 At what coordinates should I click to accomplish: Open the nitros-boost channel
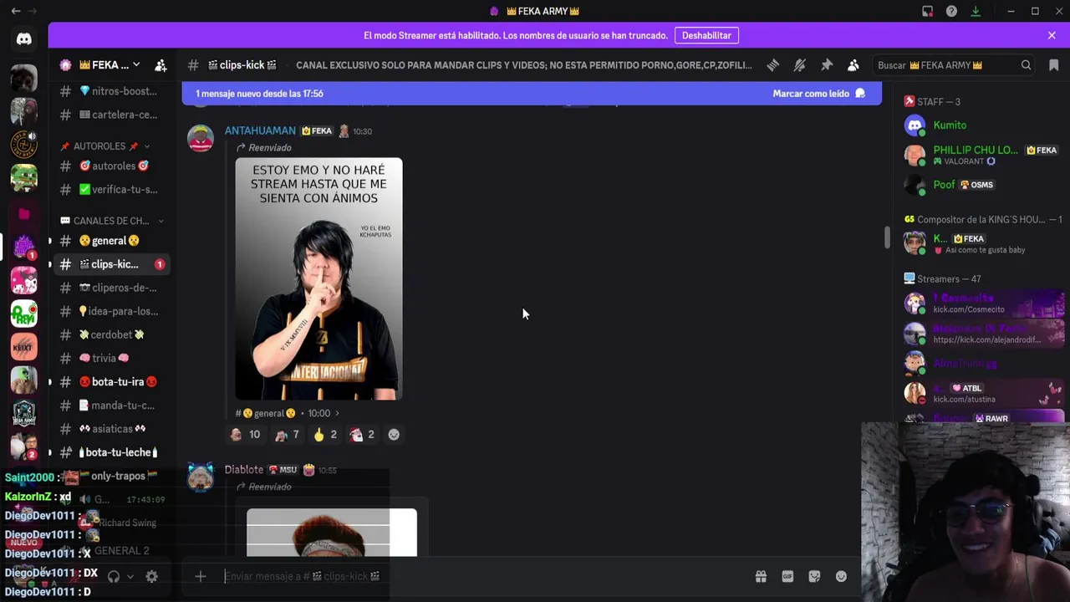pyautogui.click(x=110, y=91)
